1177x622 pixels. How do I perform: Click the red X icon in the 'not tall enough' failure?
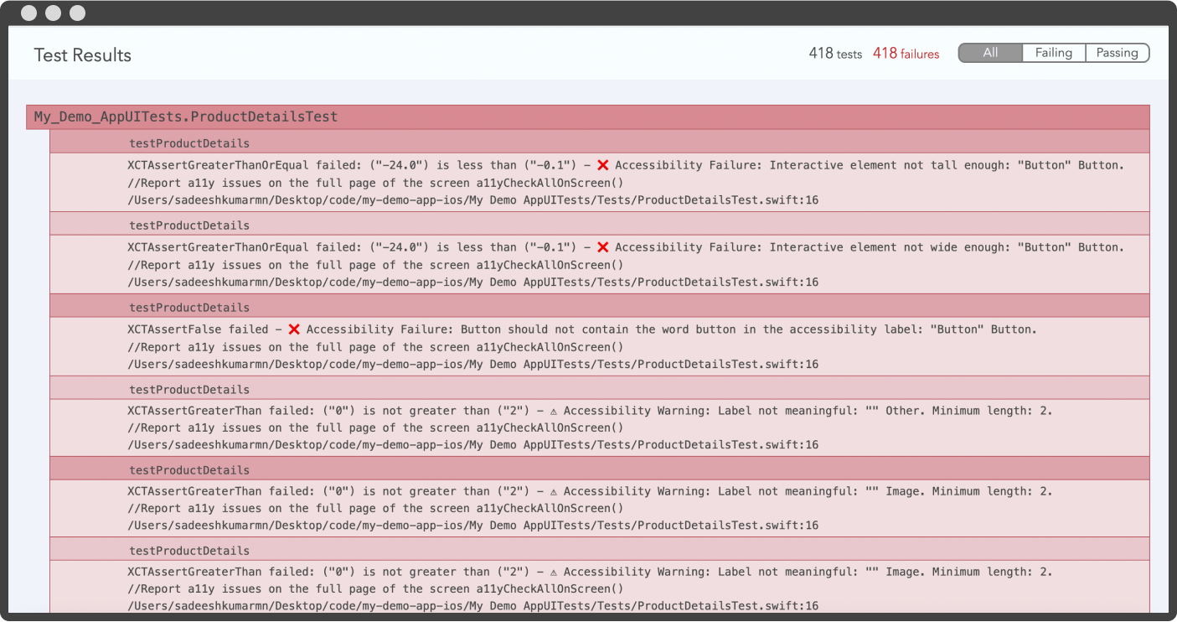point(602,164)
